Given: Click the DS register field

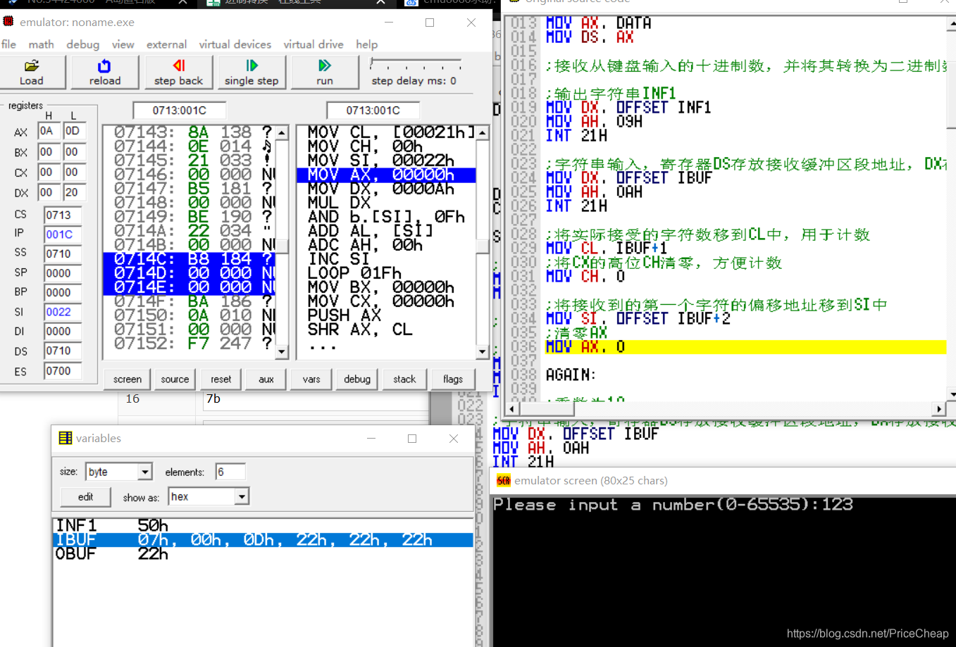Looking at the screenshot, I should [62, 351].
